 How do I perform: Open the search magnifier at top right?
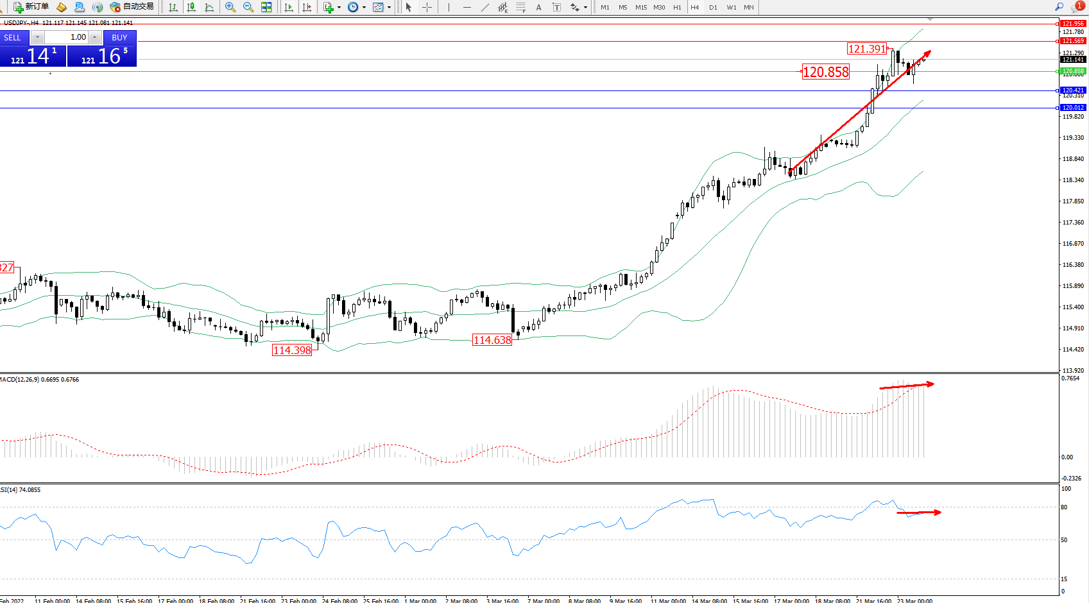point(1059,7)
